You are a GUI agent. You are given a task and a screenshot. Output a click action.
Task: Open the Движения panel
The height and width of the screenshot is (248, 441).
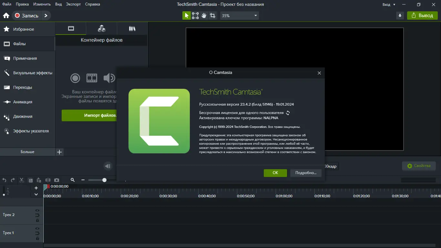pos(27,116)
